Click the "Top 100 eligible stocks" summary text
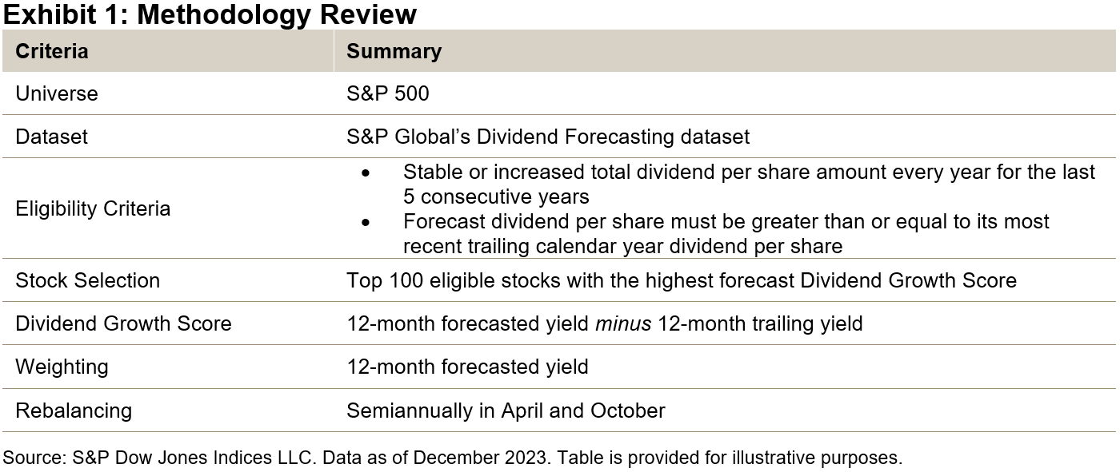The image size is (1120, 472). coord(682,280)
